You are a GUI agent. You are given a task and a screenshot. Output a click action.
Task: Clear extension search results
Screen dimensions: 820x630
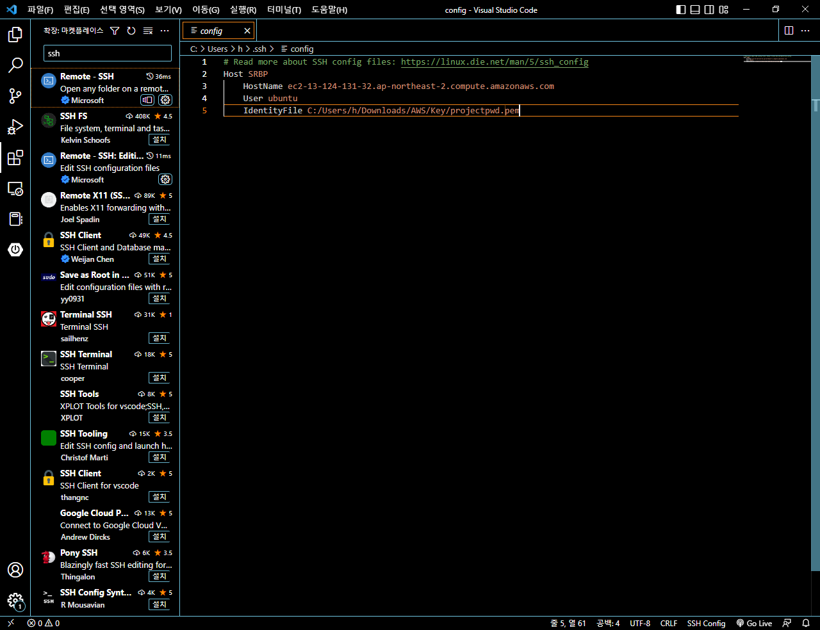coord(148,31)
